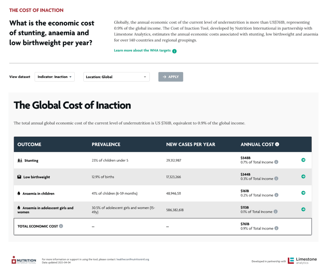
Task: Open the Indicator: Inaction dropdown
Action: point(54,77)
